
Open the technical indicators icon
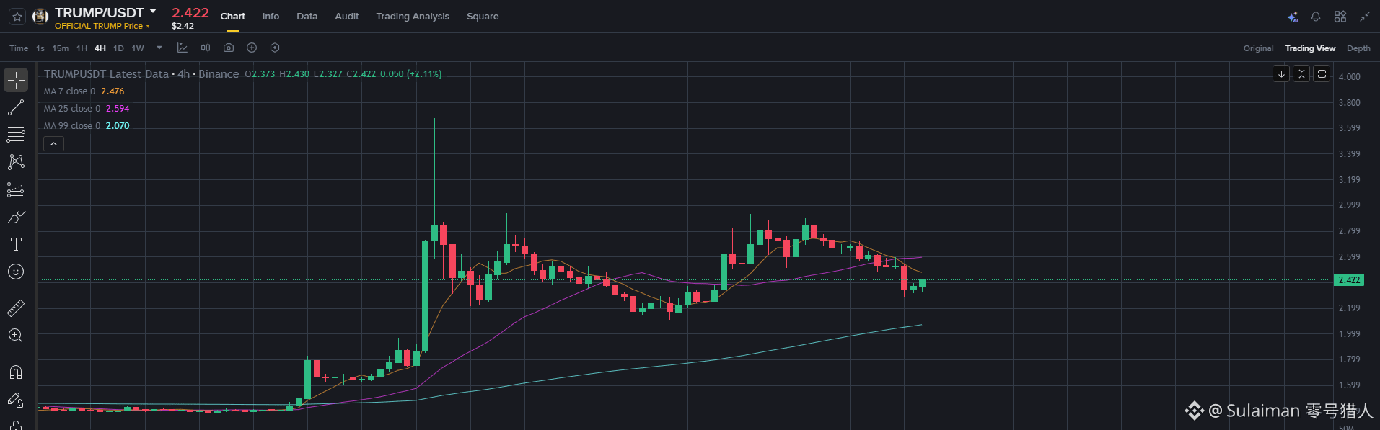pyautogui.click(x=183, y=48)
